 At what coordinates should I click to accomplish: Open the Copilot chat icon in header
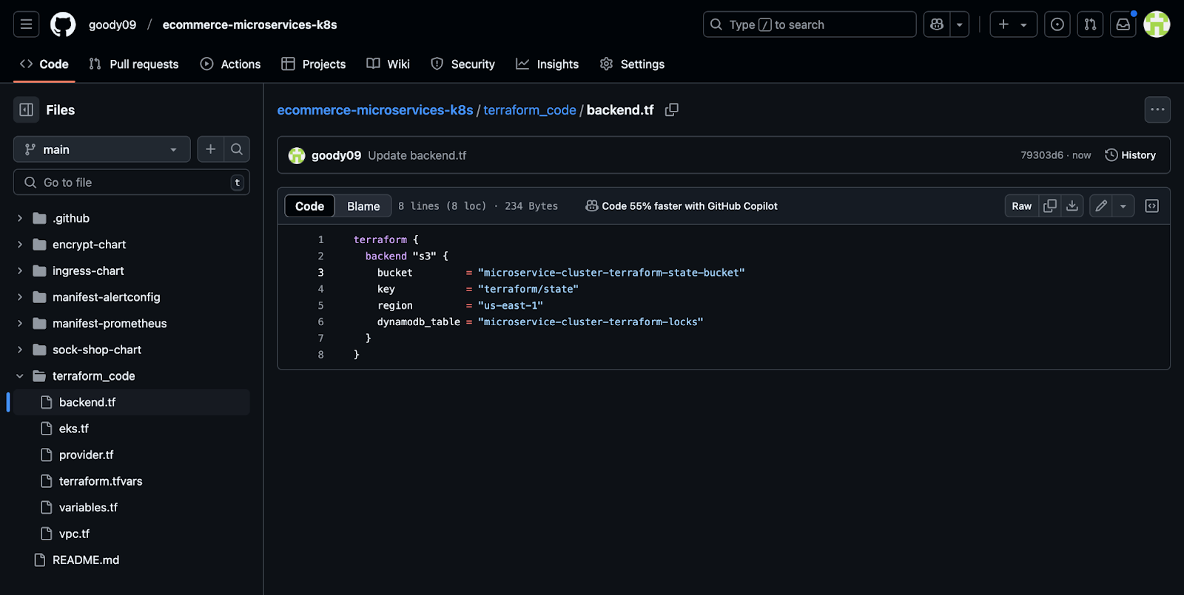[937, 24]
